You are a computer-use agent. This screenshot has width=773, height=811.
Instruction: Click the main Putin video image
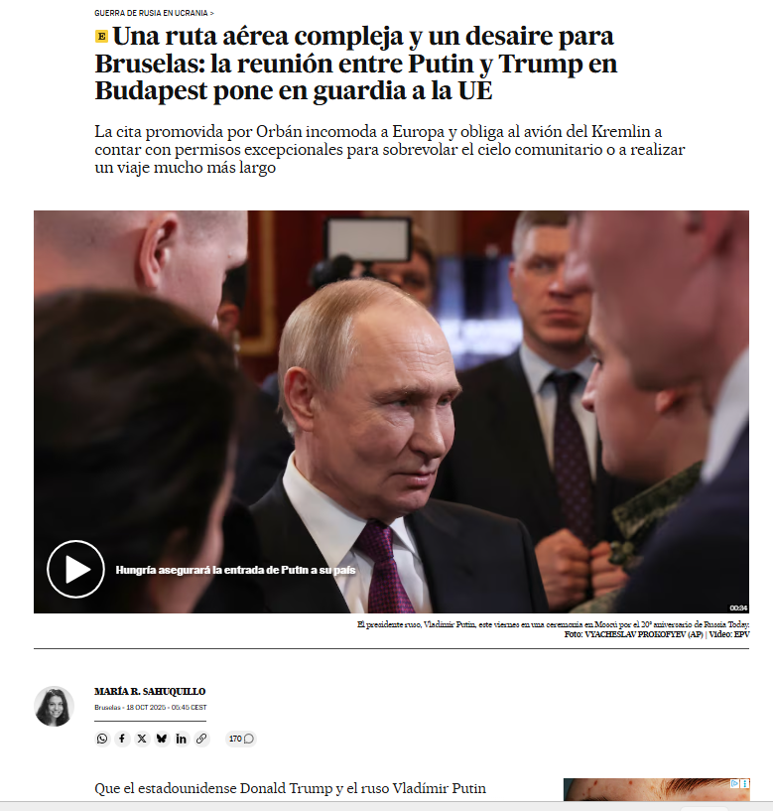pyautogui.click(x=391, y=412)
